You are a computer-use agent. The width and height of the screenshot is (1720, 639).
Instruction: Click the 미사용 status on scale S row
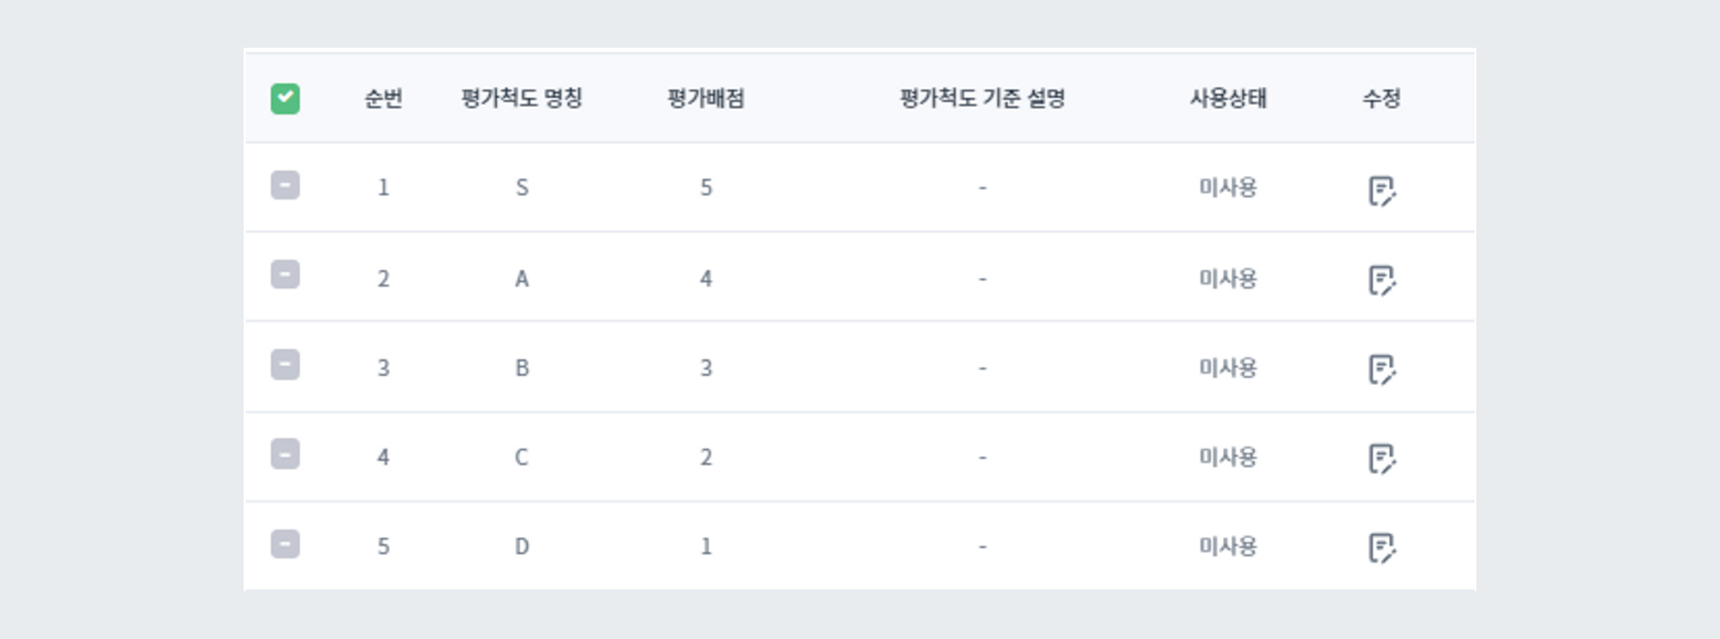tap(1229, 187)
